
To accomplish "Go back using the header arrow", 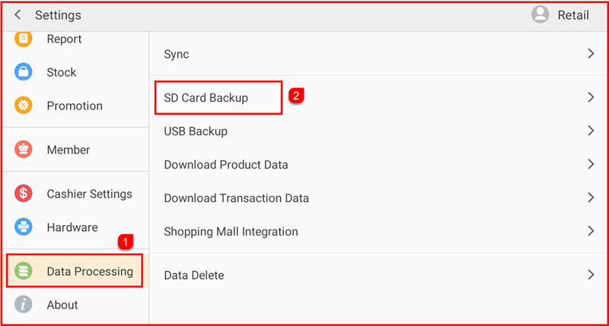I will [x=18, y=15].
